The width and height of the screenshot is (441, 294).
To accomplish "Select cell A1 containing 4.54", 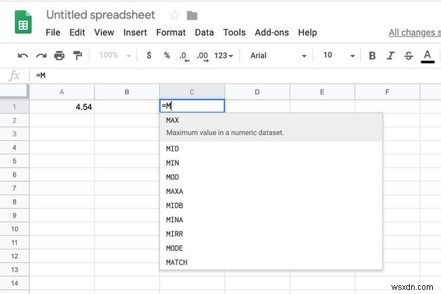I will coord(62,107).
